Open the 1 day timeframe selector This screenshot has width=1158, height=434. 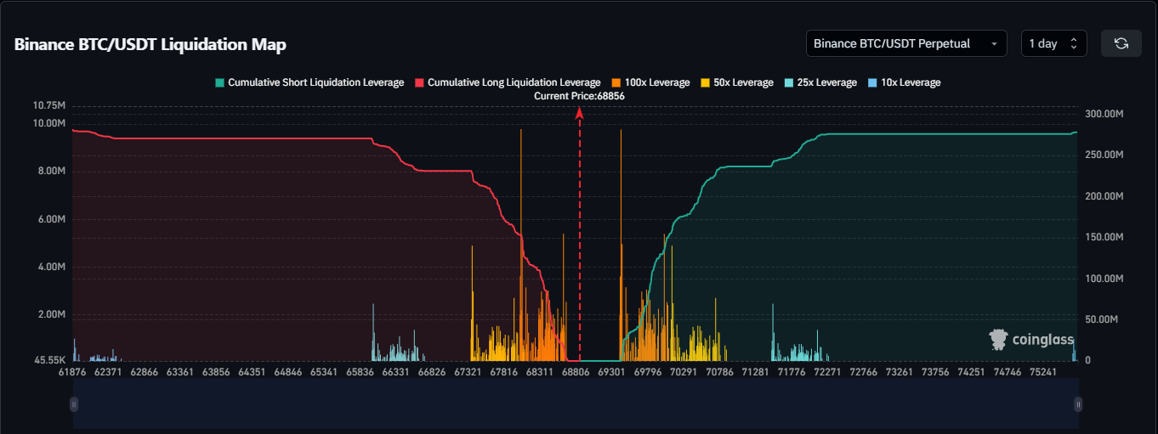(x=1053, y=43)
